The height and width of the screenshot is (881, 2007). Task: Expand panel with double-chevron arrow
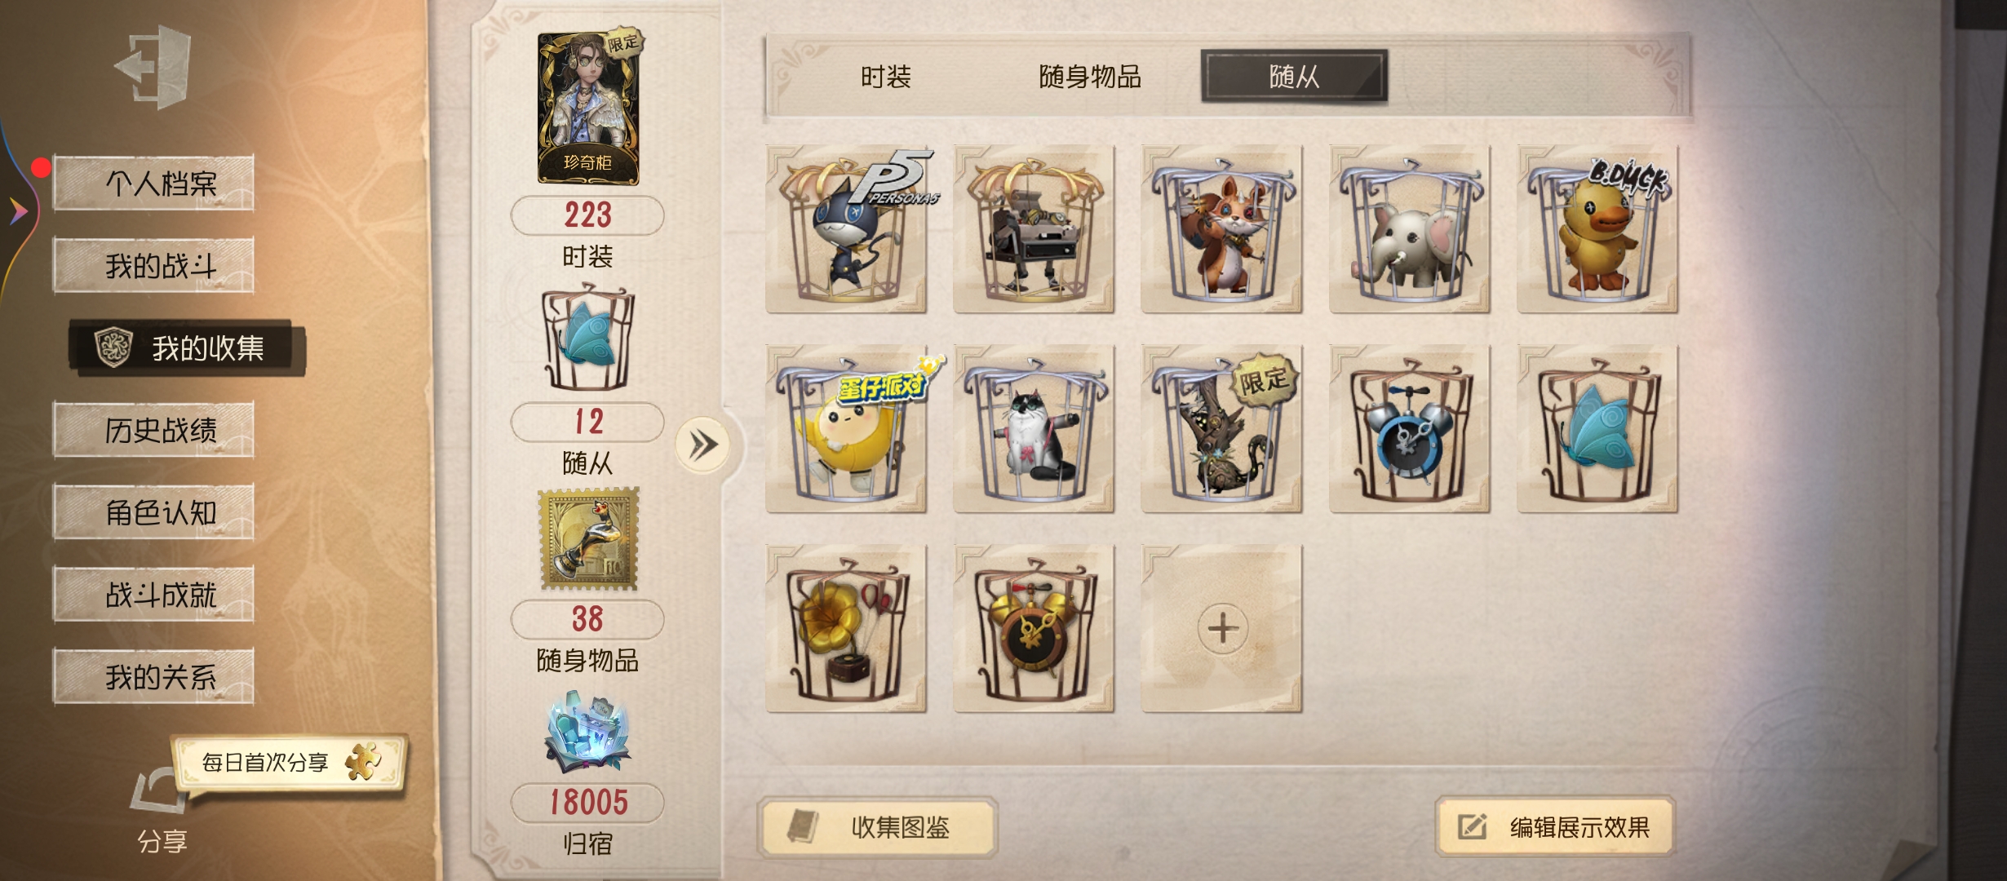702,445
